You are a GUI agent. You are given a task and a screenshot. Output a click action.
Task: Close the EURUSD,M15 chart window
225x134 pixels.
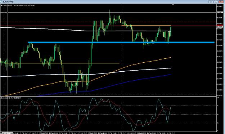click(x=221, y=2)
